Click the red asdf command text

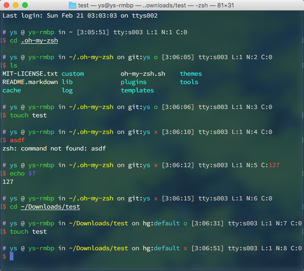coord(17,140)
